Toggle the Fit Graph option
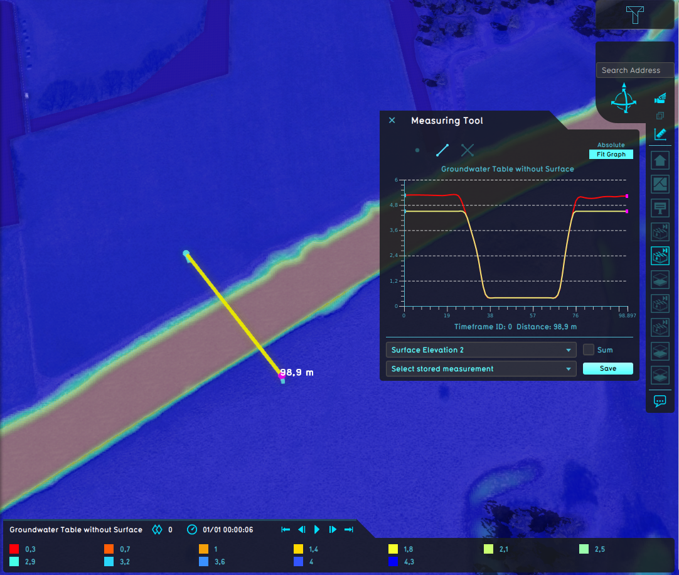Image resolution: width=679 pixels, height=575 pixels. click(x=611, y=155)
